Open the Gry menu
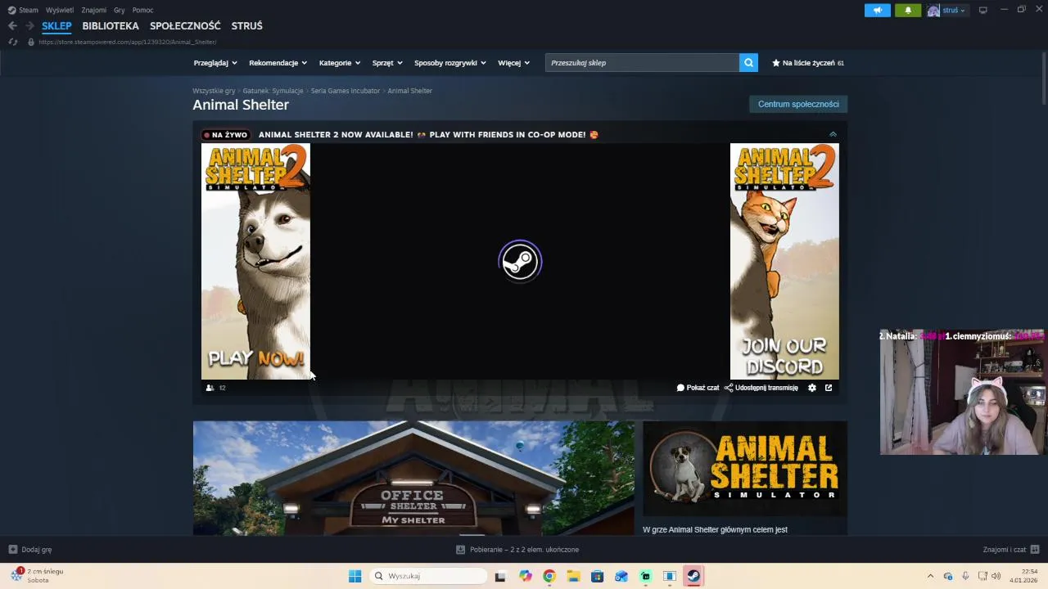Screen dimensions: 1048x589 120,11
